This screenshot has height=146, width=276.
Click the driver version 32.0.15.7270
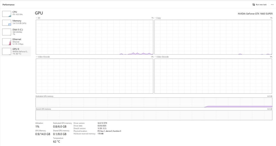102,123
